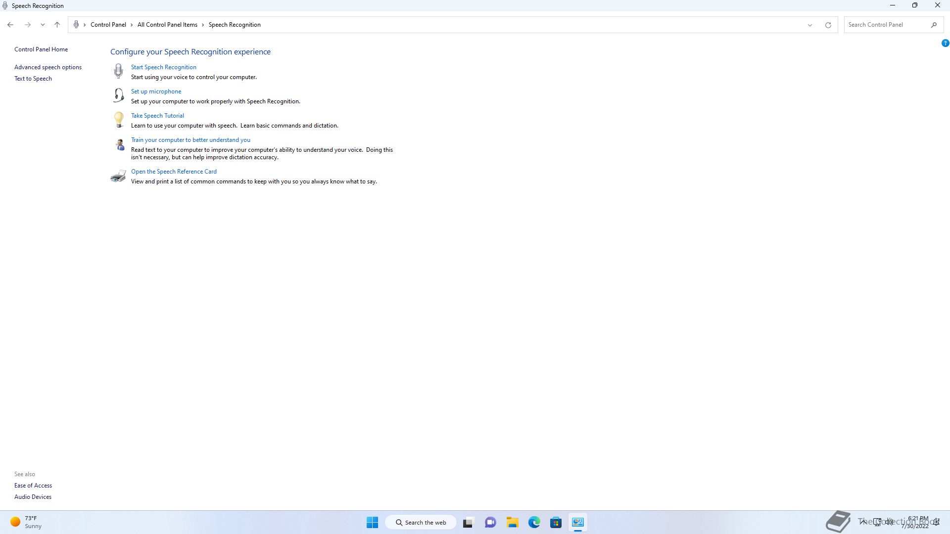This screenshot has height=534, width=950.
Task: Click the headset icon for microphone setup
Action: 118,95
